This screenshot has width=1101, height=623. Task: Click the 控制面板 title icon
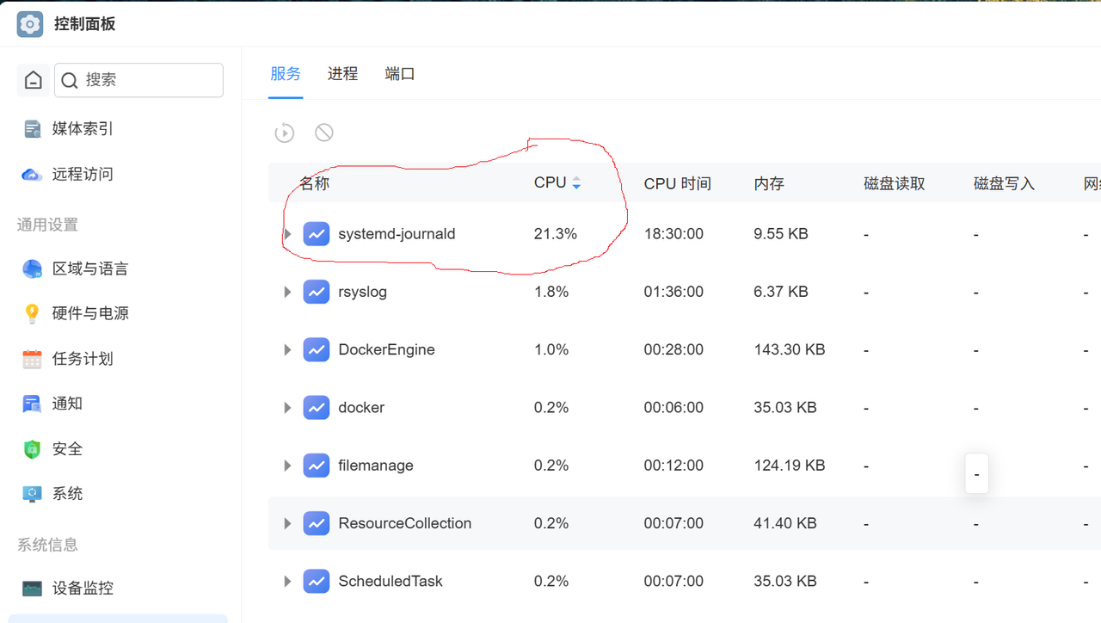click(29, 23)
